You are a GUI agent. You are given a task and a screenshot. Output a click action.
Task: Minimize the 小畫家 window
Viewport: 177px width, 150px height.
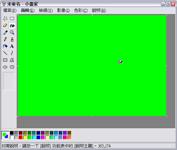click(x=163, y=4)
